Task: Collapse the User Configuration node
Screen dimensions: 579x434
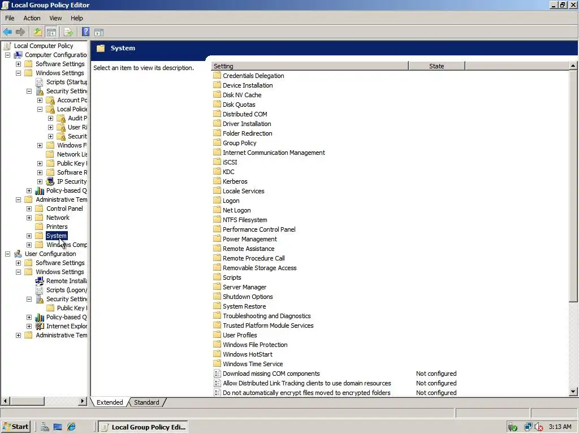Action: [x=7, y=254]
